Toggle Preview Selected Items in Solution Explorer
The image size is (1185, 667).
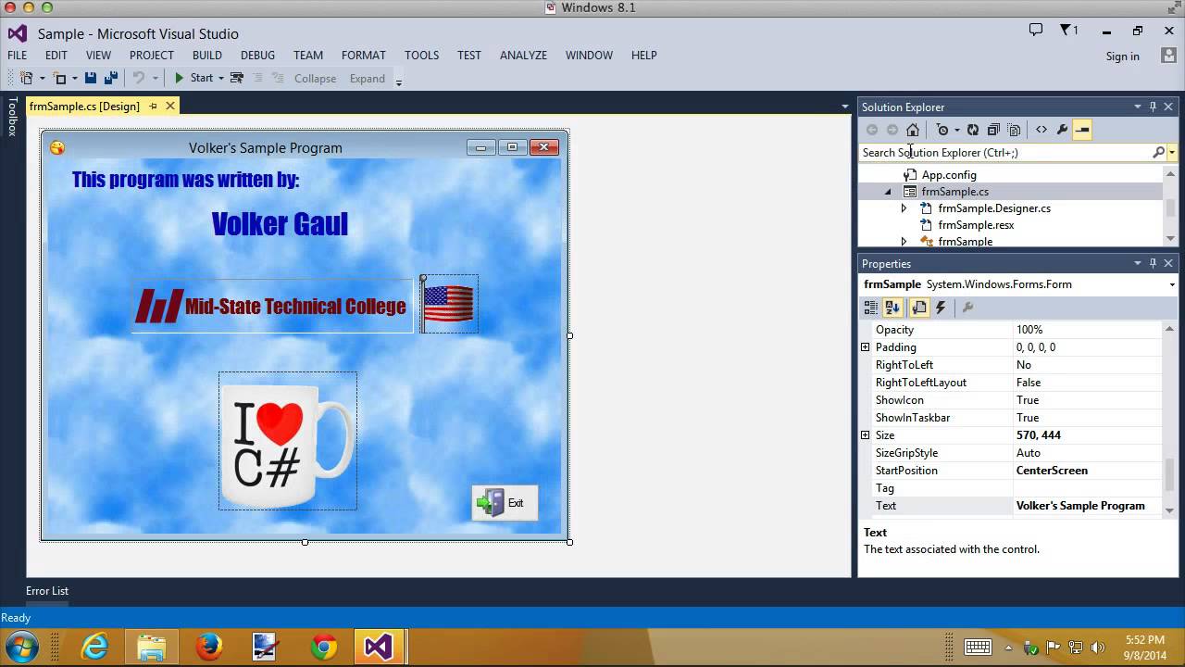[1082, 130]
